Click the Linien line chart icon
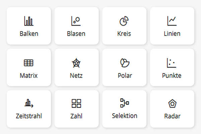201x134 pixels. point(172,21)
